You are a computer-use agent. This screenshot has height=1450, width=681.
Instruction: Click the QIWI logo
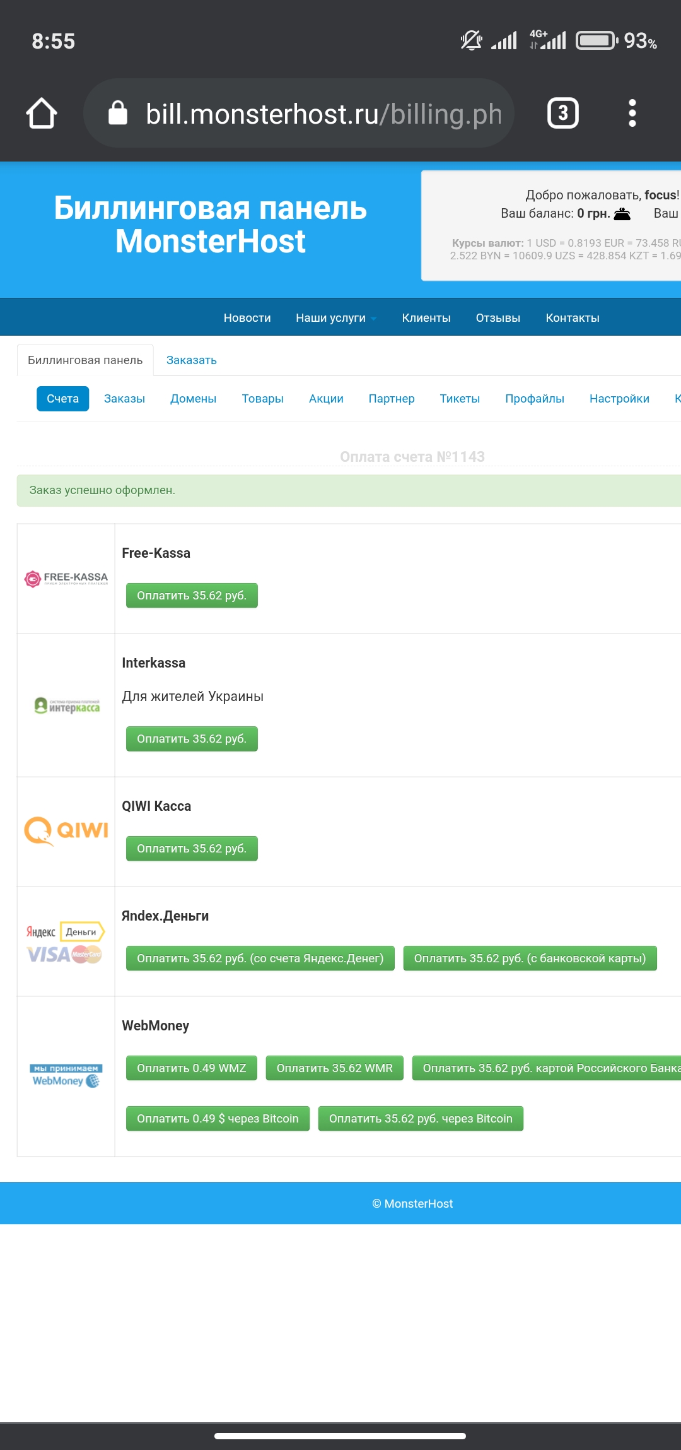tap(66, 830)
